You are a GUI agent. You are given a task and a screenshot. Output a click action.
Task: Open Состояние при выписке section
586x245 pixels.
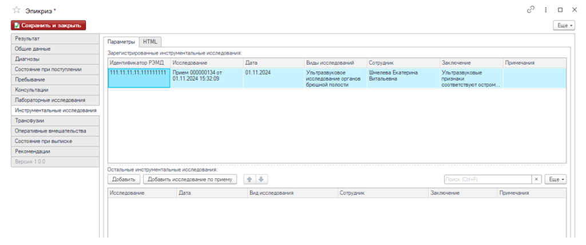(x=56, y=141)
